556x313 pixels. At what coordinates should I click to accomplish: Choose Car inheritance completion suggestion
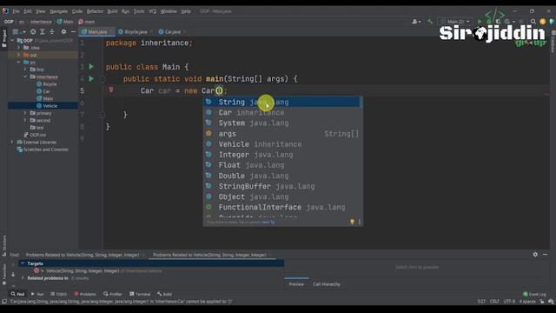[x=282, y=112]
